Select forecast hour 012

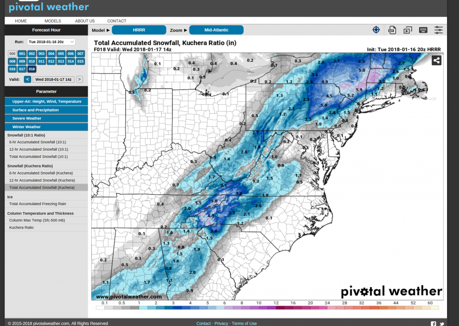click(x=51, y=62)
